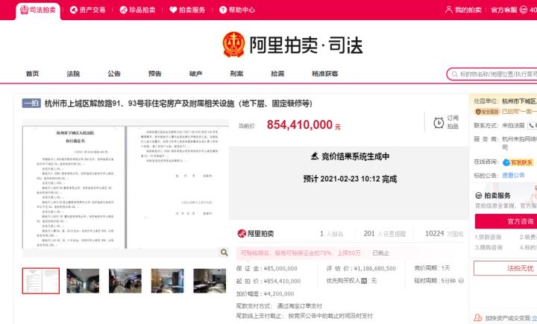The height and width of the screenshot is (324, 537).
Task: Click the 阿里拍卖·司法 logo emblem
Action: pyautogui.click(x=233, y=45)
